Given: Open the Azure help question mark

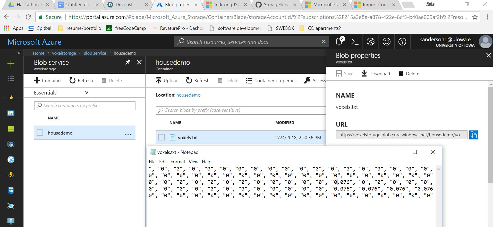Looking at the screenshot, I should (402, 42).
